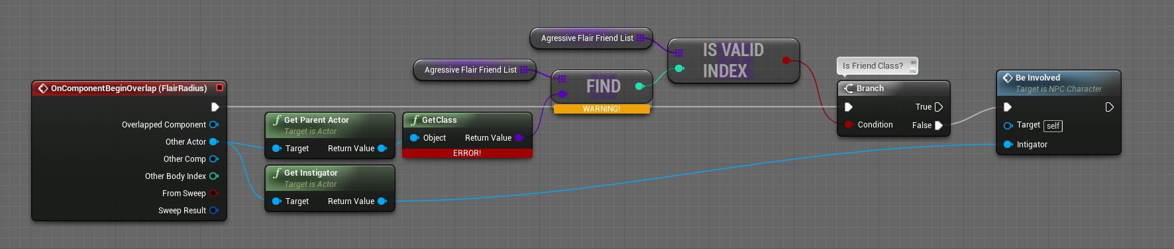Click the WARNING! banner under FIND node
The image size is (1174, 249).
(602, 109)
